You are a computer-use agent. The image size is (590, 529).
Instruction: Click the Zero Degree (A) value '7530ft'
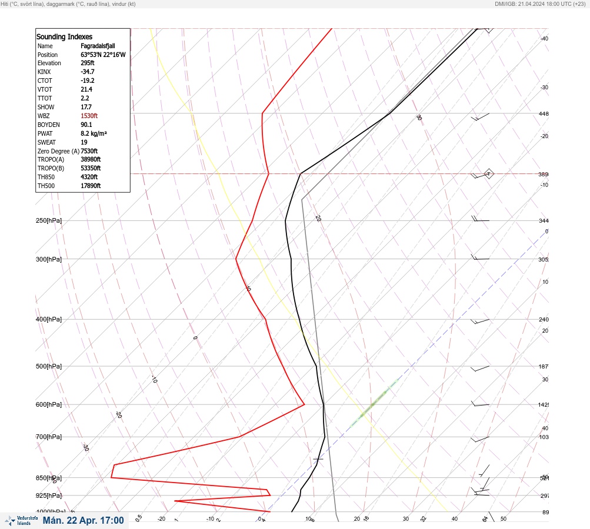tap(89, 151)
